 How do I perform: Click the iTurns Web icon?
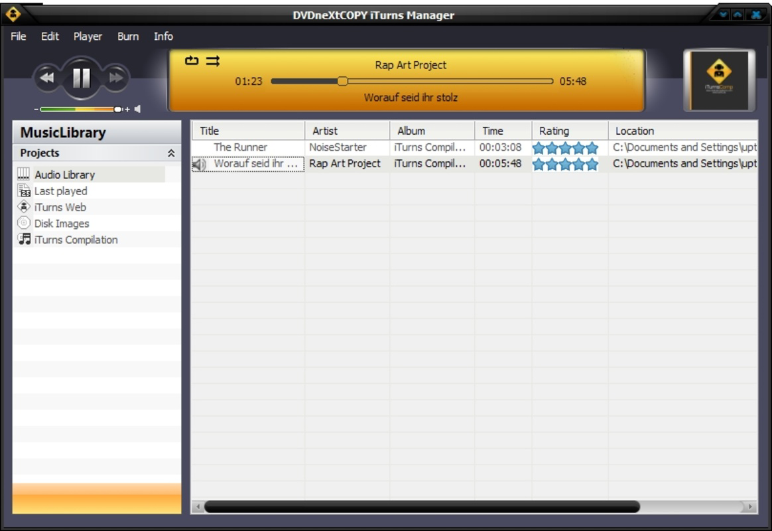pyautogui.click(x=24, y=206)
